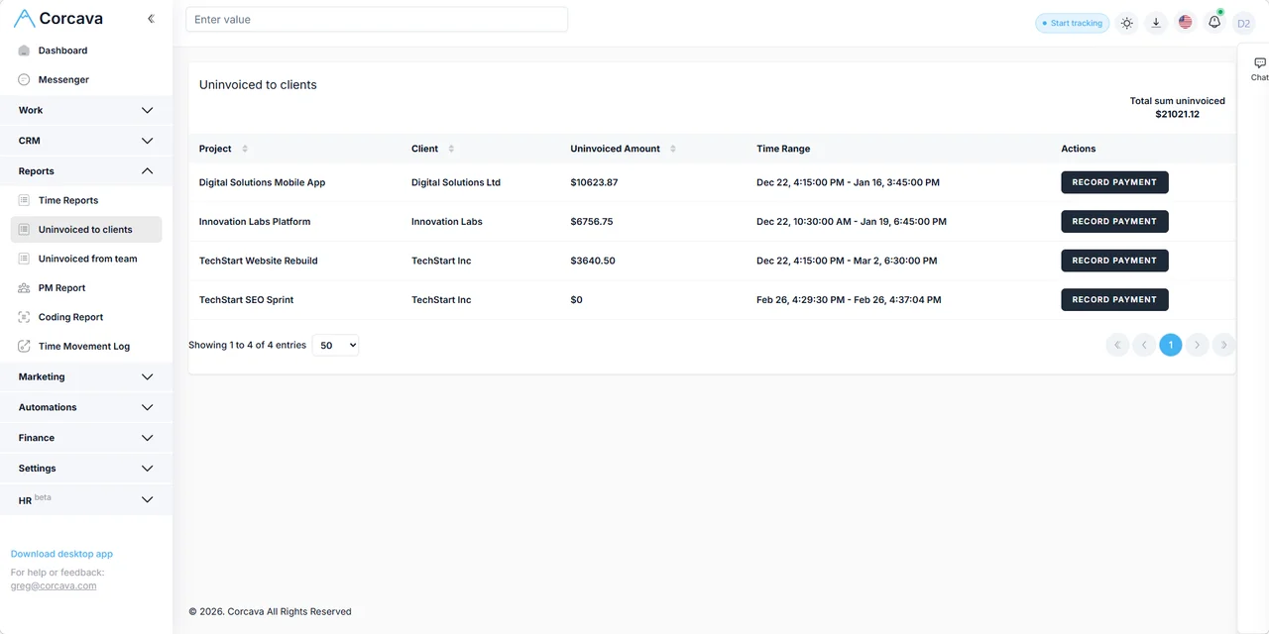Focus the Enter value search field
The image size is (1269, 634).
[x=377, y=20]
